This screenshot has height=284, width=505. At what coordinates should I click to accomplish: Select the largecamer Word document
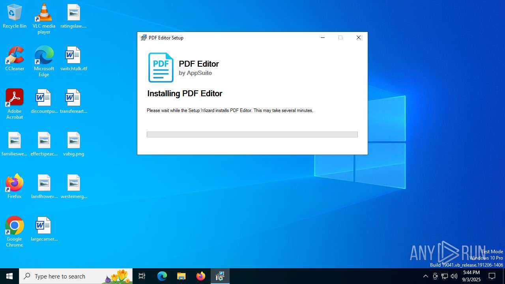(x=44, y=230)
